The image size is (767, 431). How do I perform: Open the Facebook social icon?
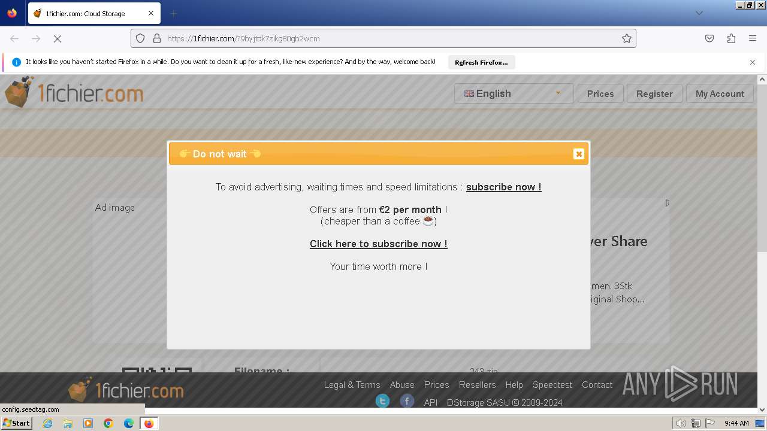click(x=407, y=401)
